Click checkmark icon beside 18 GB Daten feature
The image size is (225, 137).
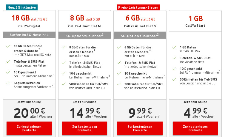7,46
